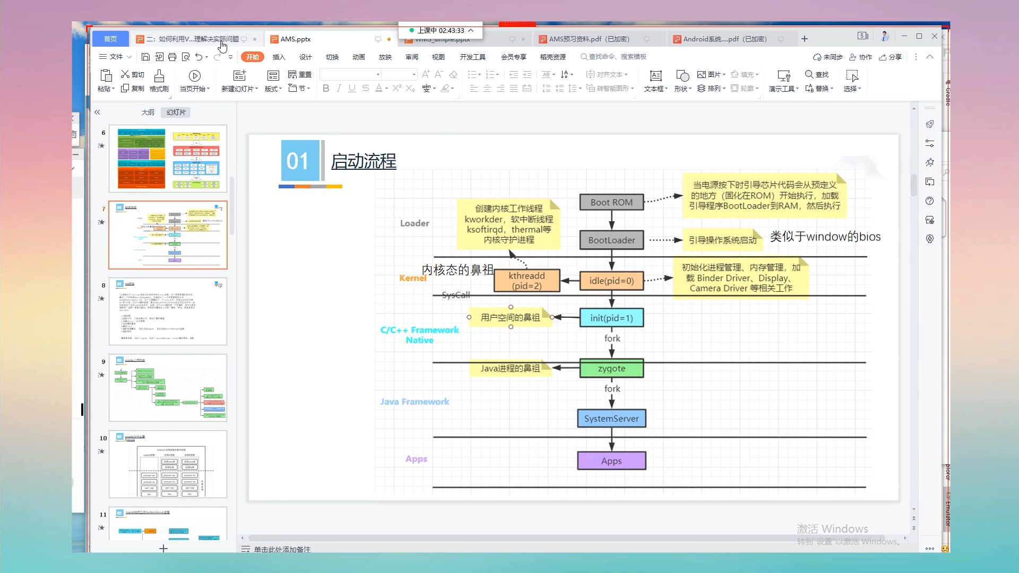This screenshot has width=1019, height=573.
Task: Open the Insert (插入) ribbon tab
Action: point(279,57)
